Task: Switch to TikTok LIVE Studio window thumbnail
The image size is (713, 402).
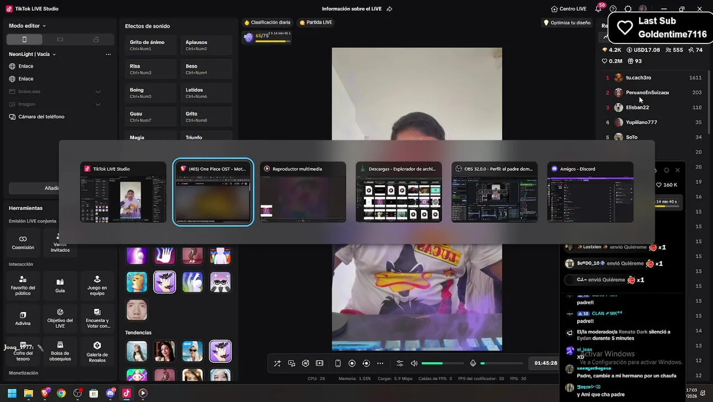Action: (123, 193)
